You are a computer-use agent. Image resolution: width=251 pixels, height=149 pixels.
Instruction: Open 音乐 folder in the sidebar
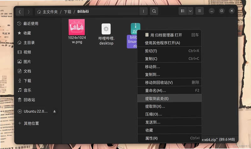pos(38,90)
